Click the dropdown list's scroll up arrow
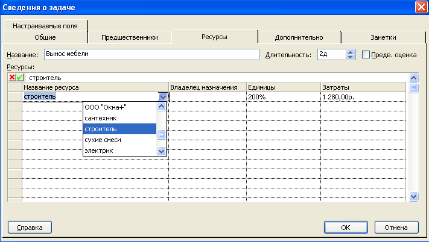 coord(162,107)
